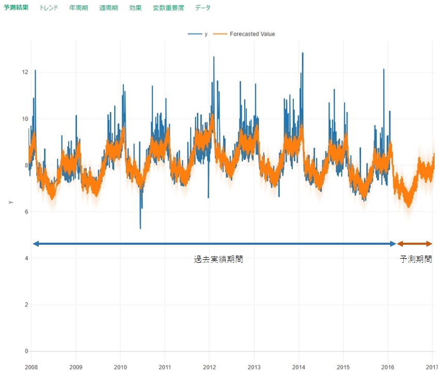Click the 10 y-axis tick label

(25, 119)
